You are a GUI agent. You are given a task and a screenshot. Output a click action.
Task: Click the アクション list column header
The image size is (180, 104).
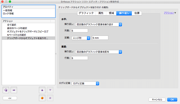(x=26, y=21)
